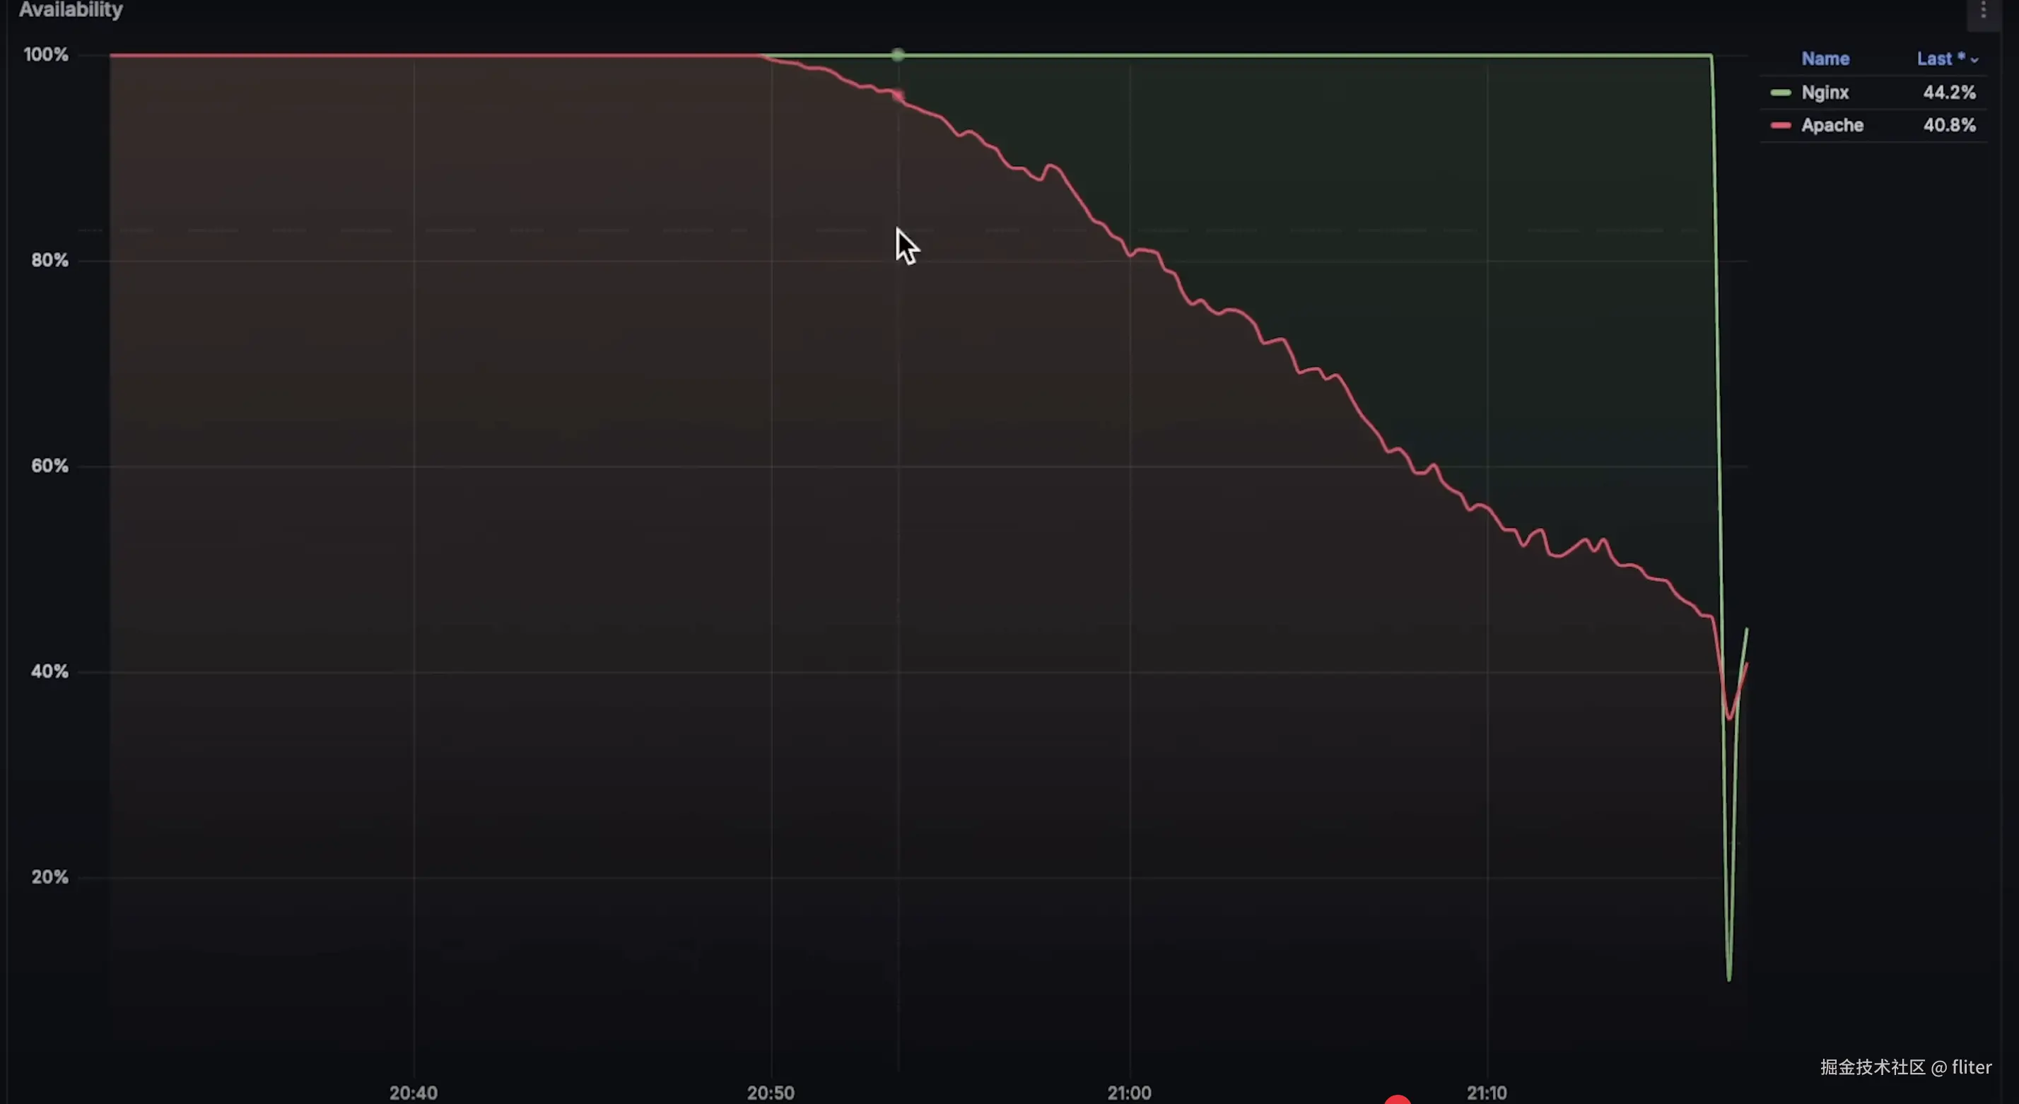Screen dimensions: 2019x1104
Task: Toggle Nginx series visibility in legend
Action: (1825, 93)
